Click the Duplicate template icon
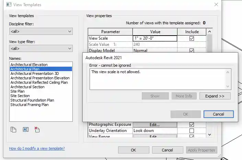 pos(14,130)
